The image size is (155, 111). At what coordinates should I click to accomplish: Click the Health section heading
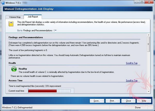click(12, 63)
